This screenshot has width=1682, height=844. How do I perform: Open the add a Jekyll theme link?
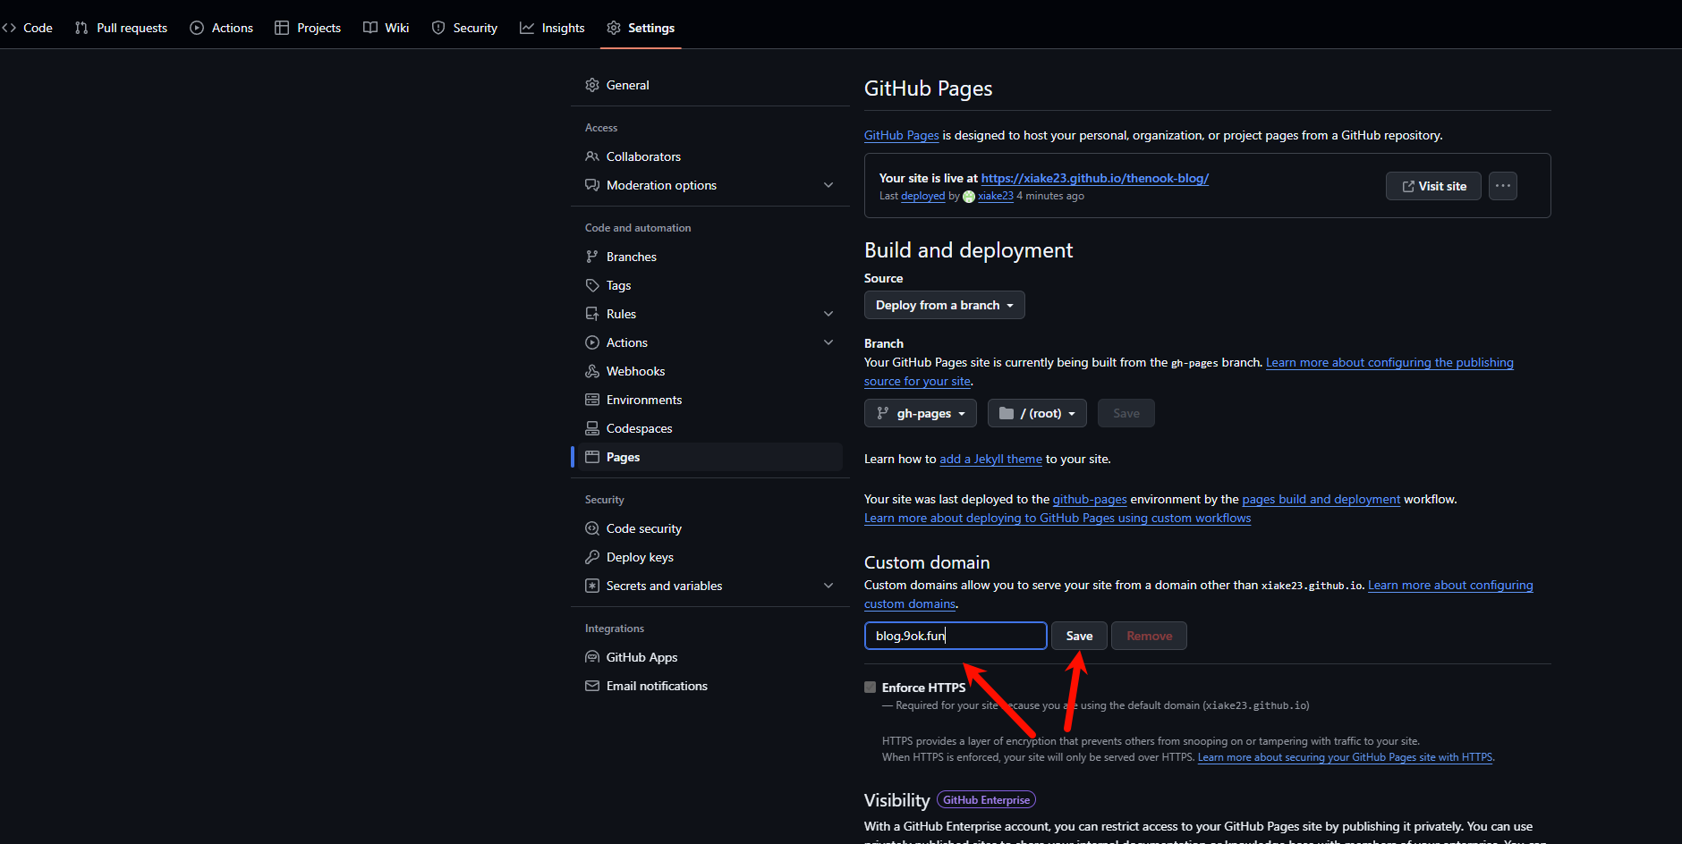tap(990, 459)
